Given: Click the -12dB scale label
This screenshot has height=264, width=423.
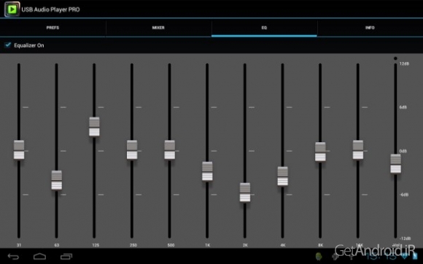Looking at the screenshot, I should (405, 238).
